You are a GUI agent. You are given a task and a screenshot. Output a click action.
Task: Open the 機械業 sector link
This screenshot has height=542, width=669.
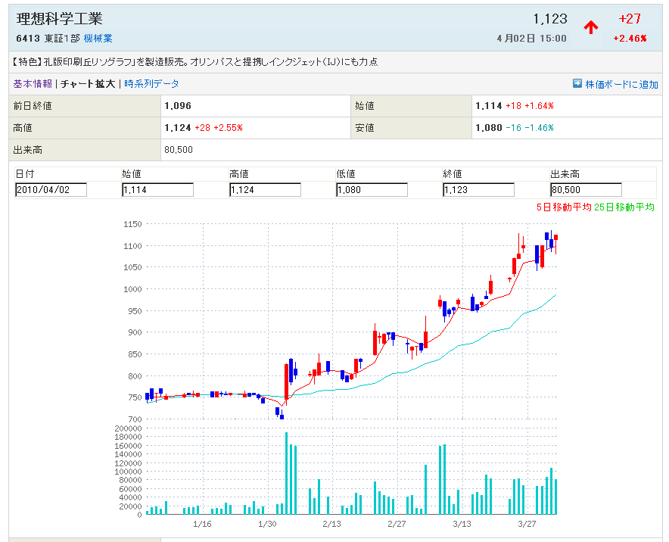tap(98, 39)
